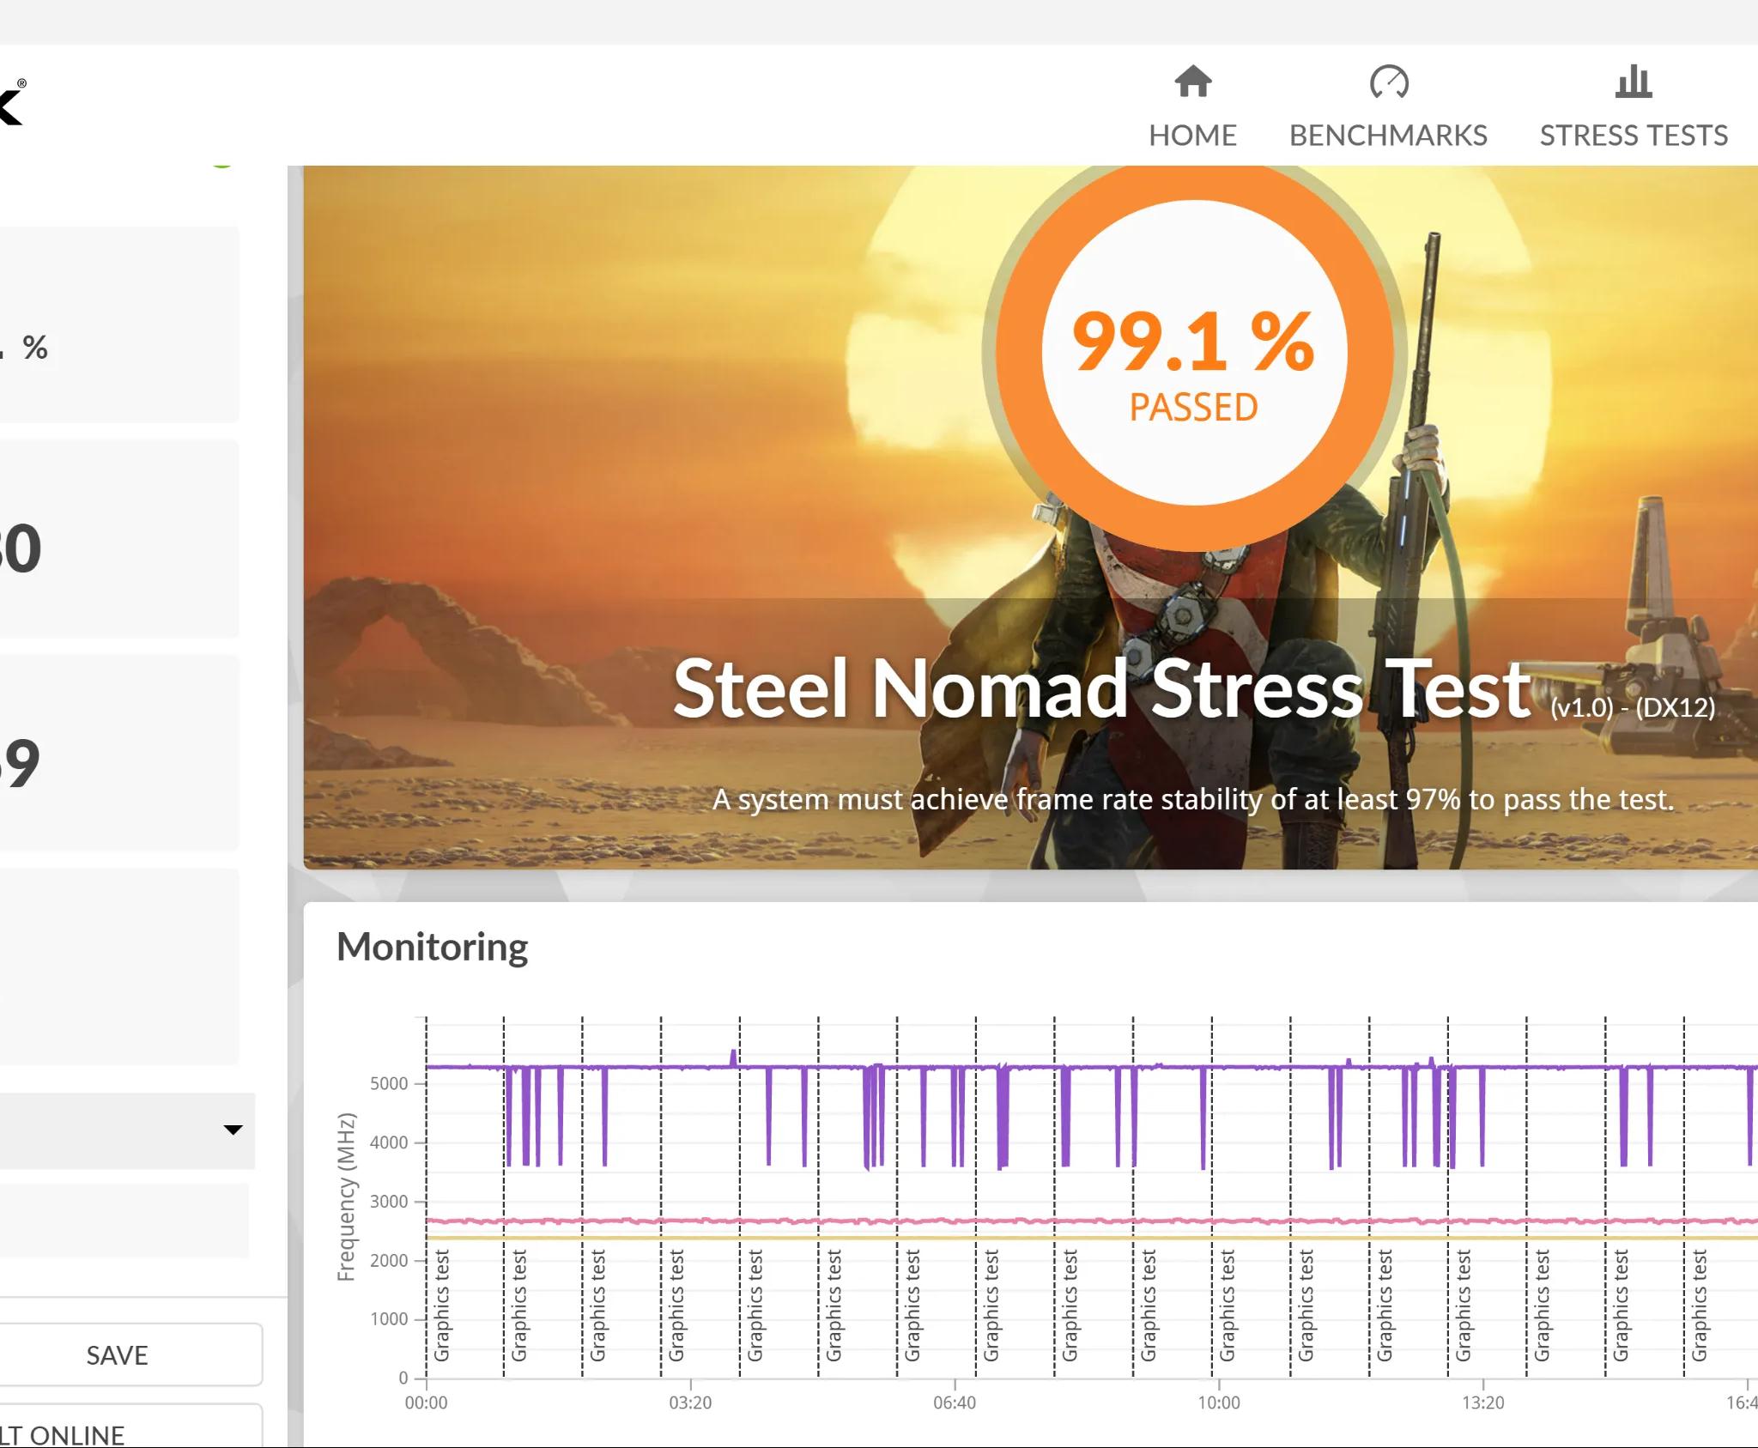Click the 1000 value on the frequency axis
Image resolution: width=1758 pixels, height=1448 pixels.
pos(389,1319)
